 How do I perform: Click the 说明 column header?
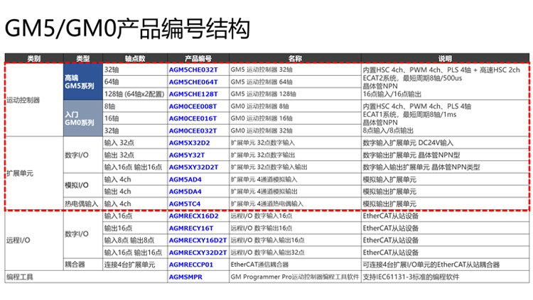click(x=444, y=58)
